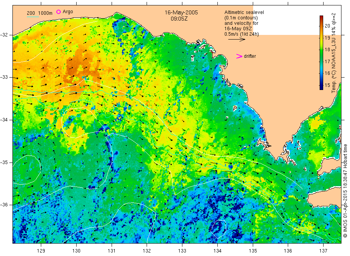
Task: Click the magenta drifter arrow legend symbol
Action: [x=239, y=56]
